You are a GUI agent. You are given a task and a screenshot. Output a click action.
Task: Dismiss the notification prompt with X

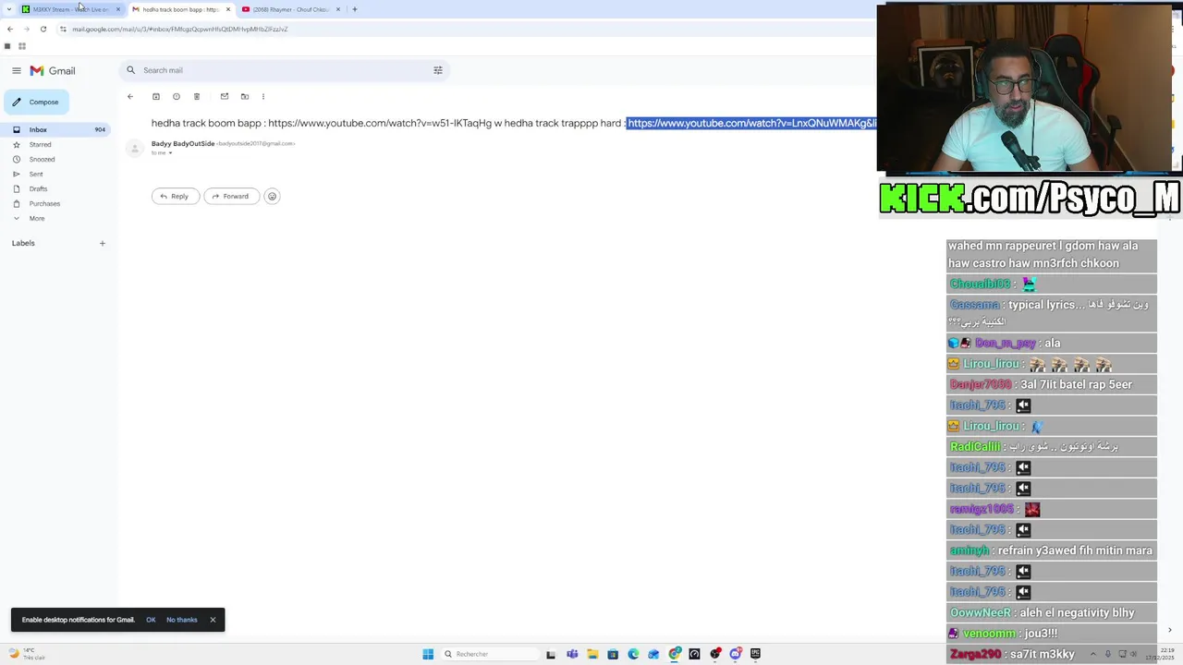click(x=213, y=620)
